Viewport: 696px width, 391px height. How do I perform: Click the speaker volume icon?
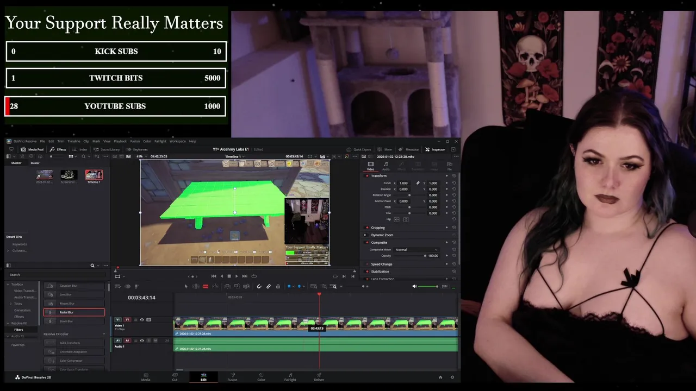[x=414, y=286]
